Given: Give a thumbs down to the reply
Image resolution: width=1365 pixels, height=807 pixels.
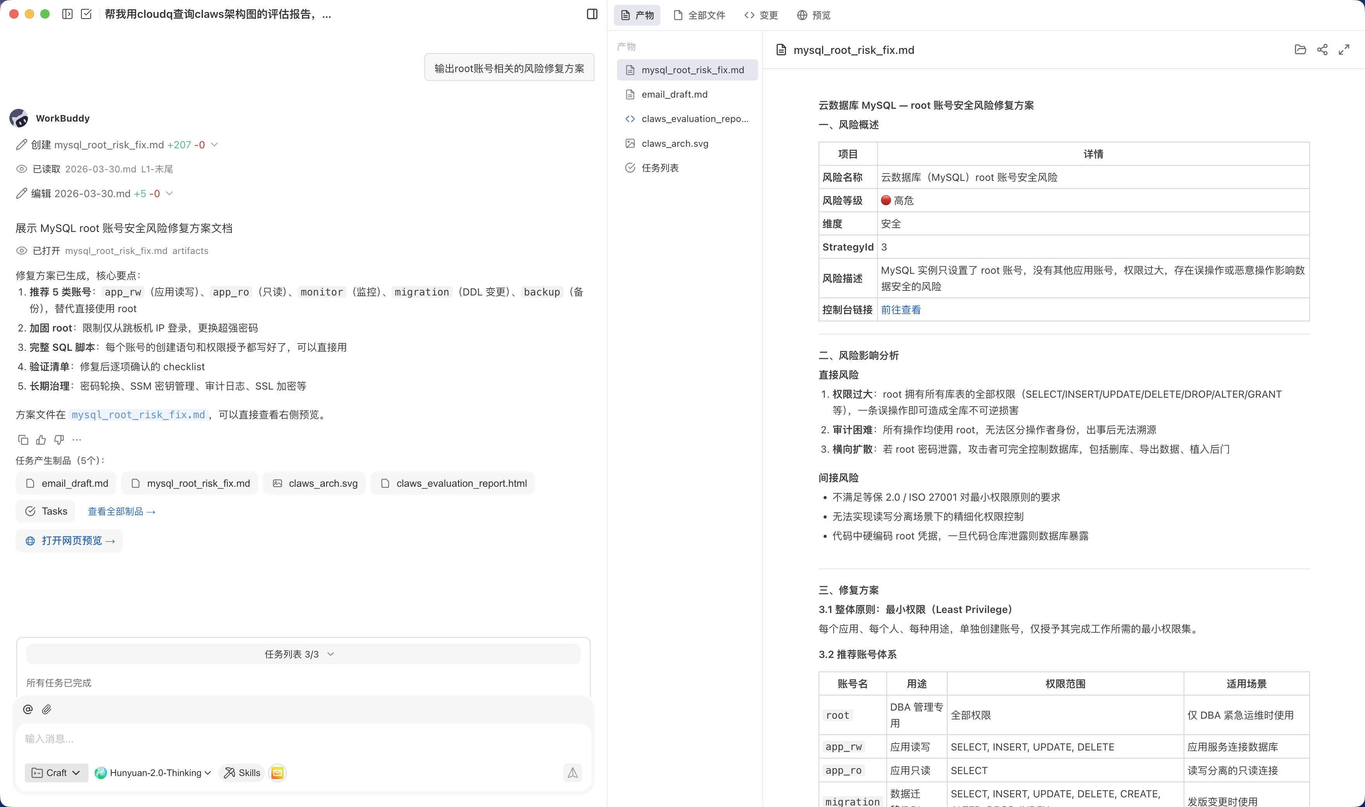Looking at the screenshot, I should (x=59, y=440).
